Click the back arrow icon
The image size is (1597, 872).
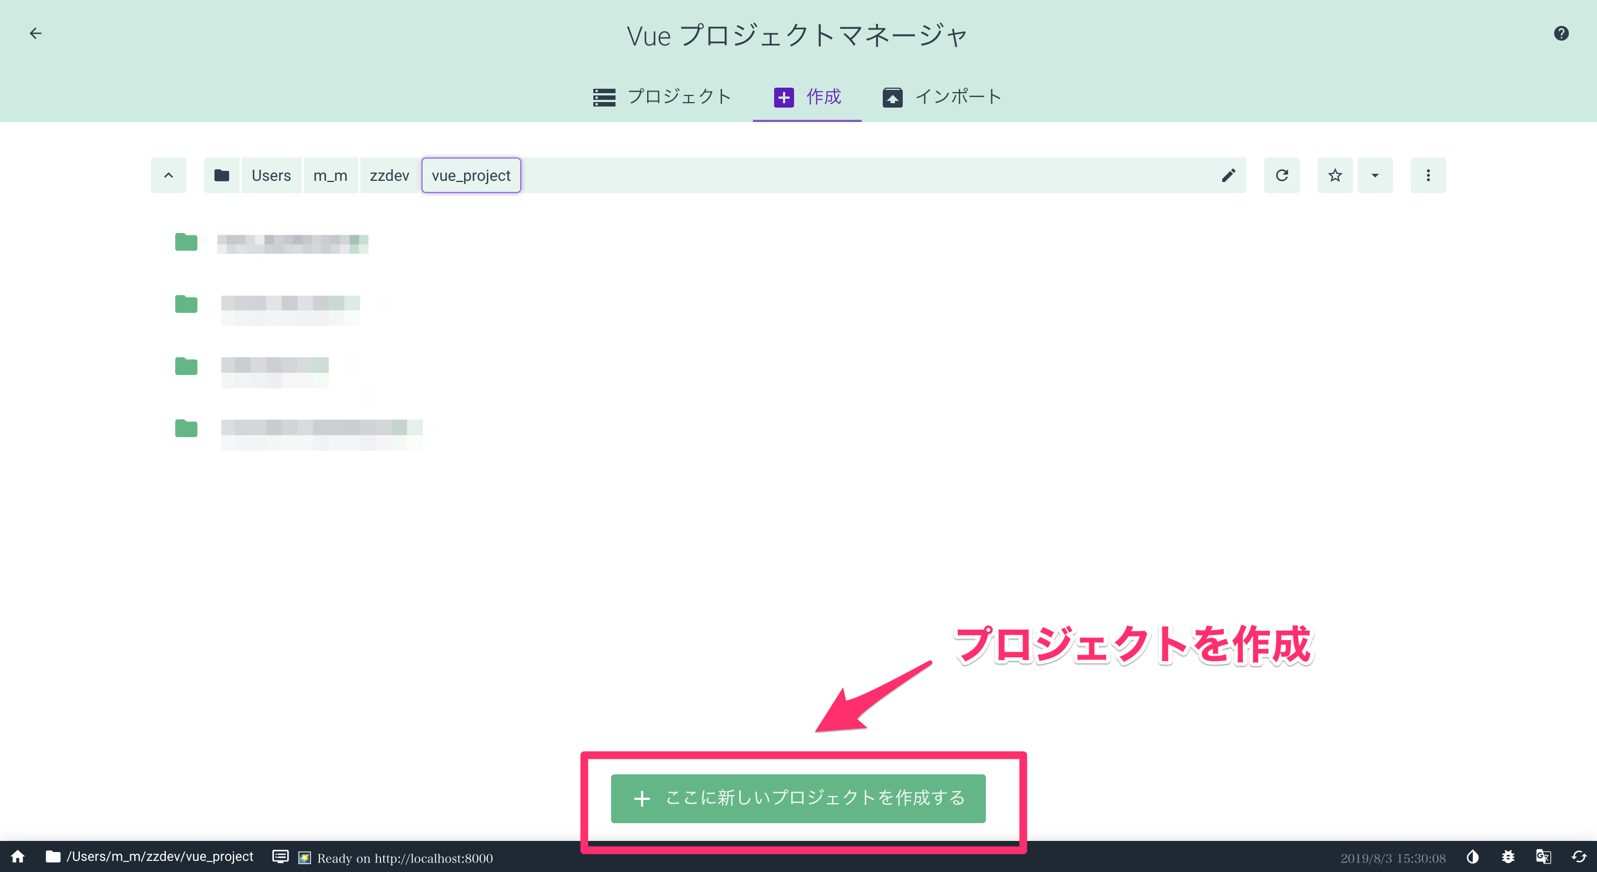point(35,33)
